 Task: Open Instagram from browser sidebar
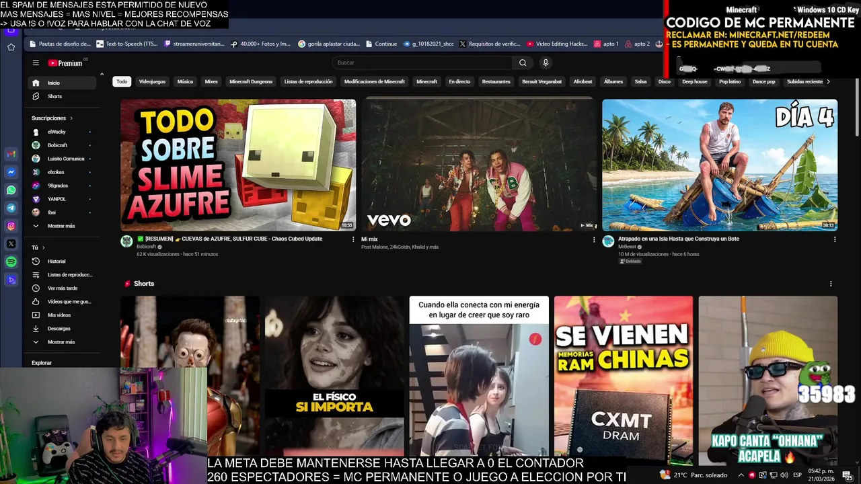pos(11,226)
